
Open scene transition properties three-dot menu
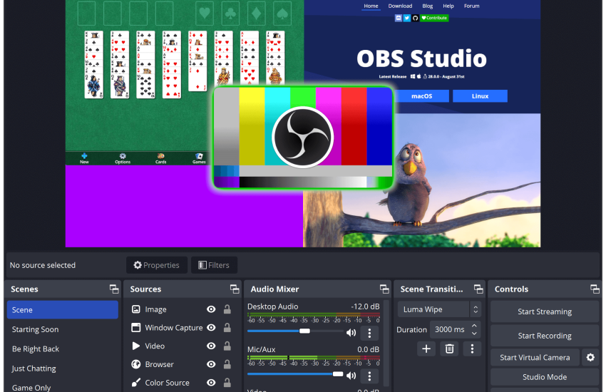472,349
